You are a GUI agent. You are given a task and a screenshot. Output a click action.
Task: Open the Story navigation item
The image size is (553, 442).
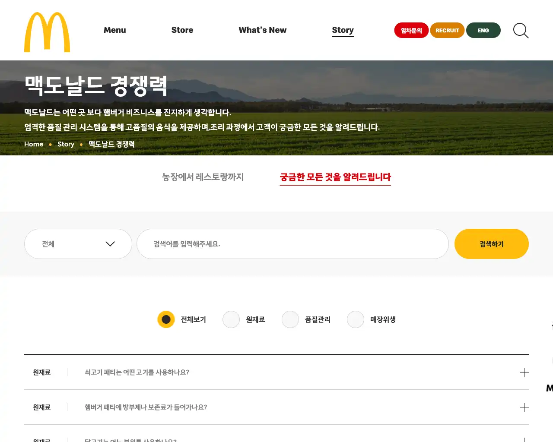pyautogui.click(x=343, y=30)
